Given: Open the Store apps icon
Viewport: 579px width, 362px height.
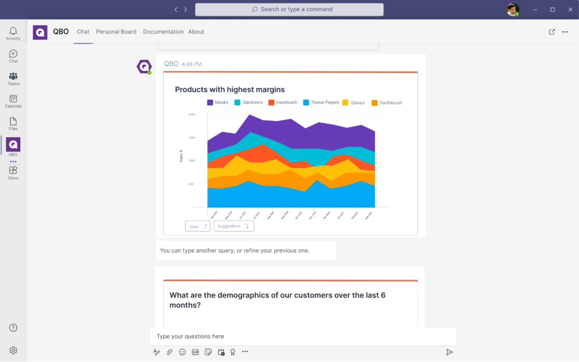Looking at the screenshot, I should click(x=13, y=173).
